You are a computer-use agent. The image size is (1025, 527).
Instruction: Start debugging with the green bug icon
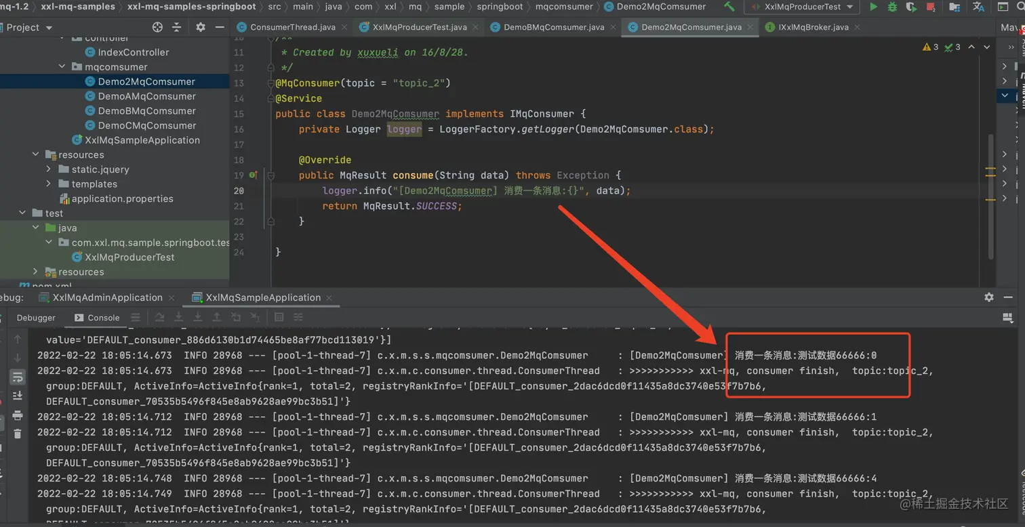(x=892, y=7)
